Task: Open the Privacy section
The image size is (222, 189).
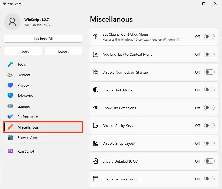Action: (43, 85)
